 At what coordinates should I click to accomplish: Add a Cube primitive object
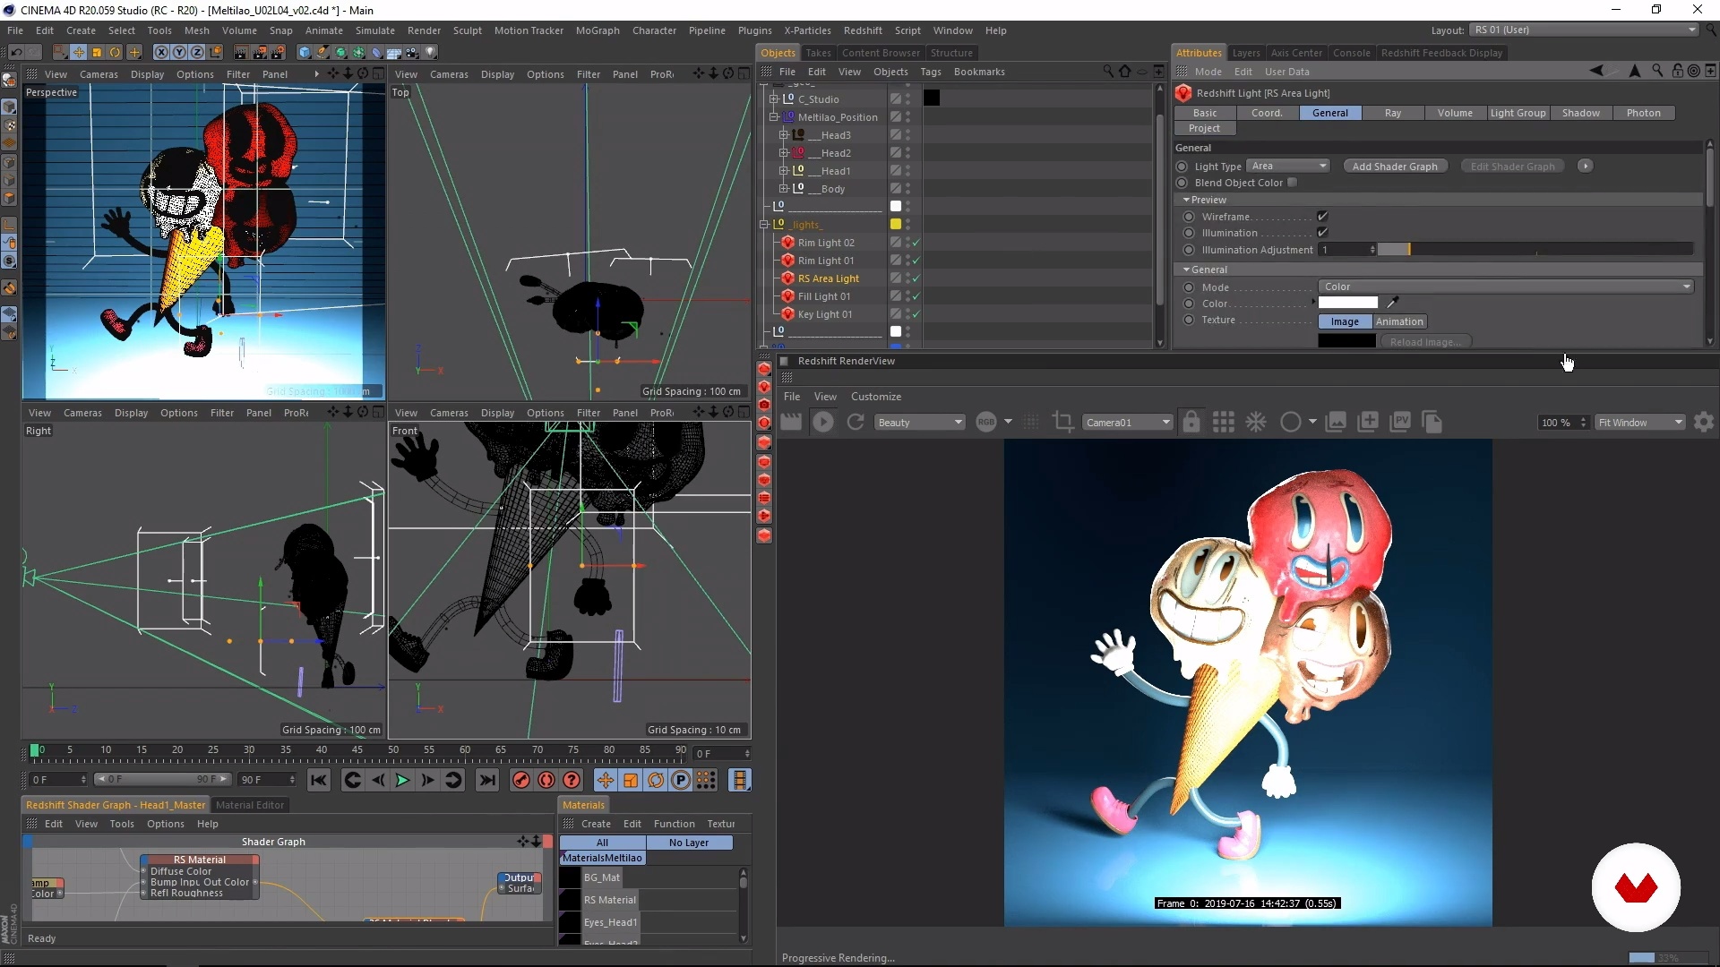coord(305,52)
